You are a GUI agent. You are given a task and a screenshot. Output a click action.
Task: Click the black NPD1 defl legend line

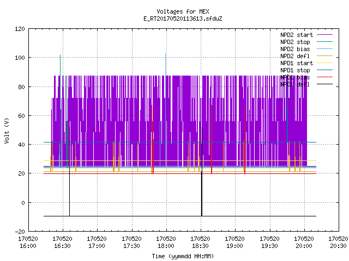[324, 84]
